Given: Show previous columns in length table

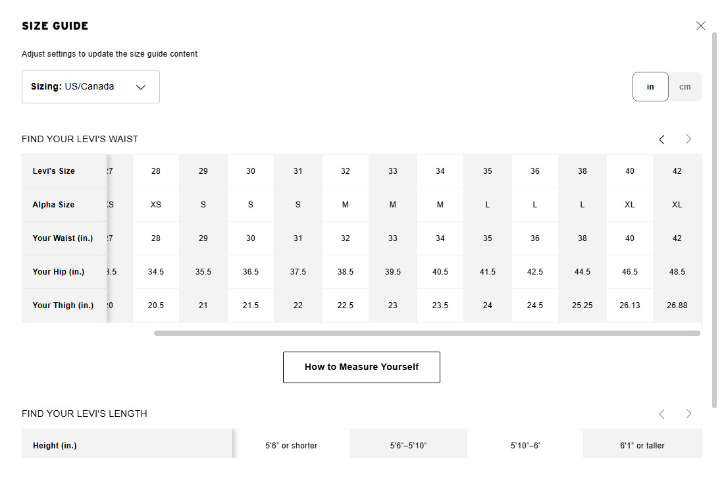Looking at the screenshot, I should [661, 414].
